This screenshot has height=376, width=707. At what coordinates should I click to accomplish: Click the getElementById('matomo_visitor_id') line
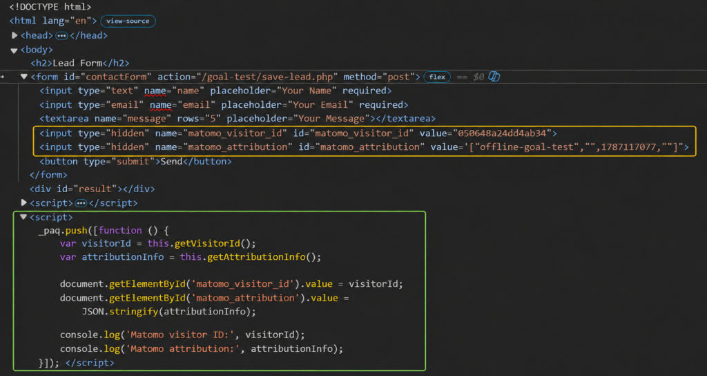(231, 284)
